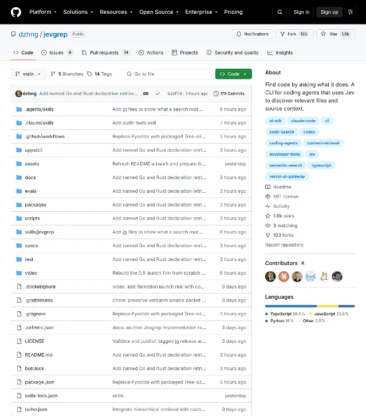
Task: Expand the Platform menu
Action: tap(43, 12)
